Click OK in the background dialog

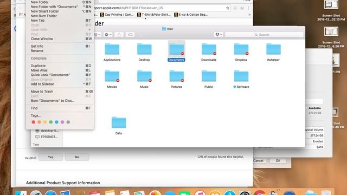278,161
